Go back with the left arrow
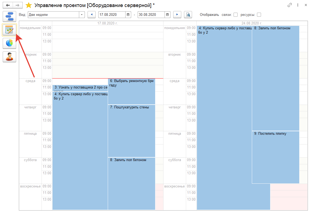 point(8,5)
